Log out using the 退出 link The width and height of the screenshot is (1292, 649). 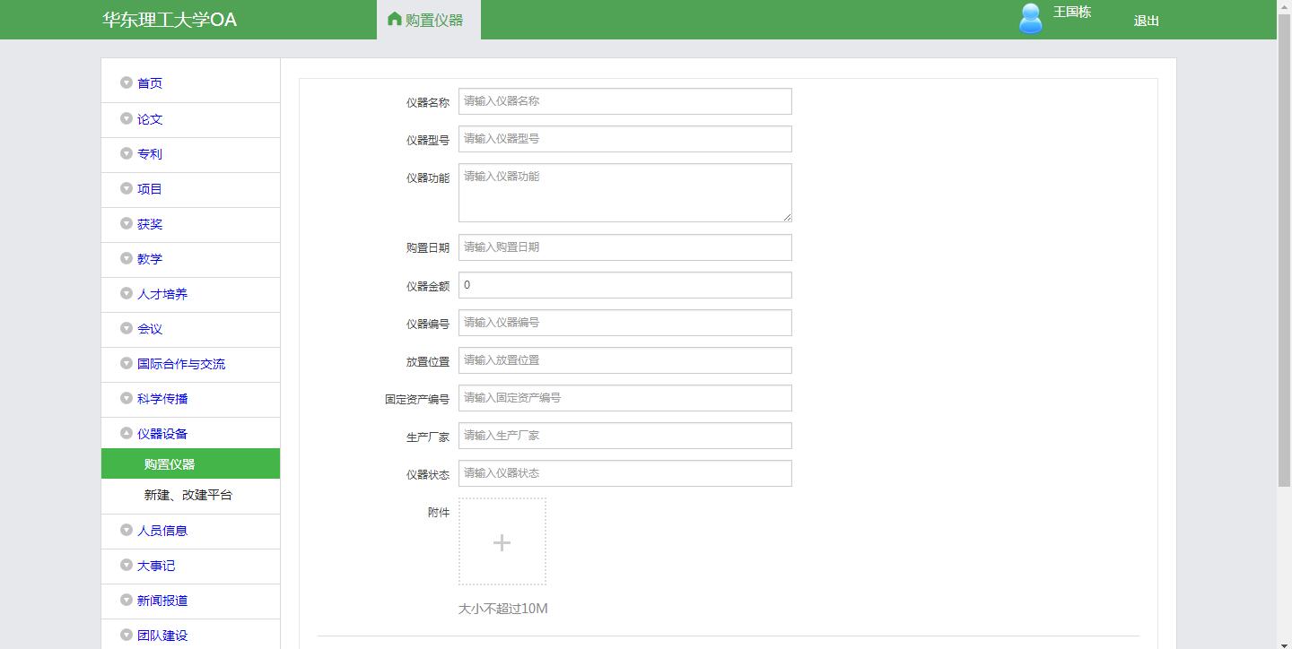(x=1146, y=21)
